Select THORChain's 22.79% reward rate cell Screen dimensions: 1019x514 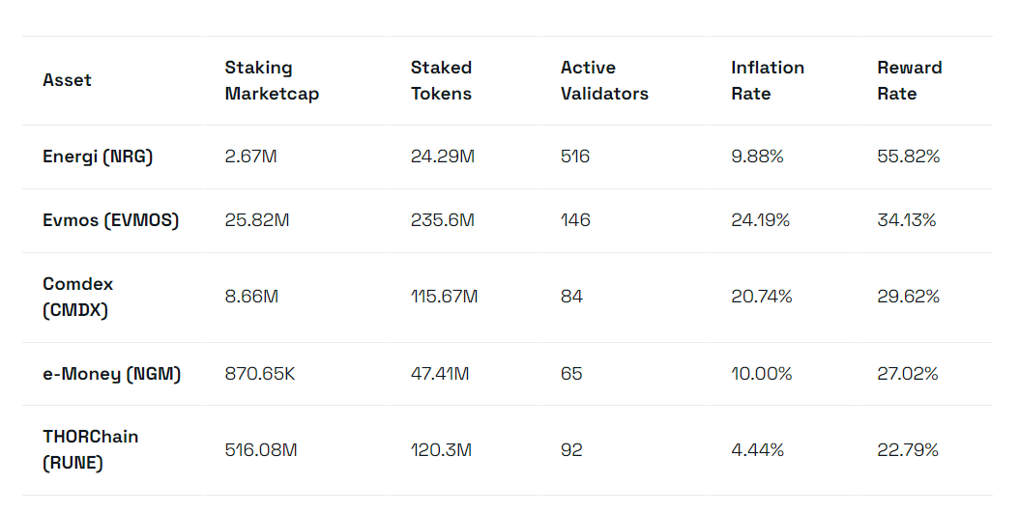tap(908, 450)
